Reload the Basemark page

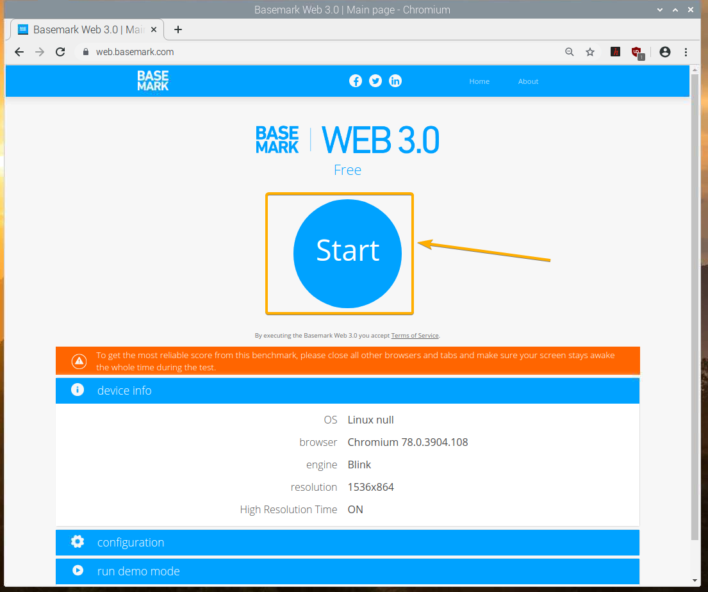[60, 52]
